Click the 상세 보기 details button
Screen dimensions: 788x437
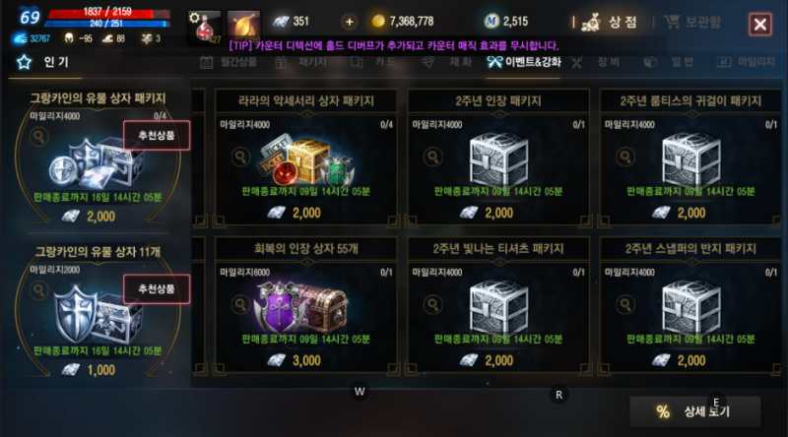pos(695,411)
